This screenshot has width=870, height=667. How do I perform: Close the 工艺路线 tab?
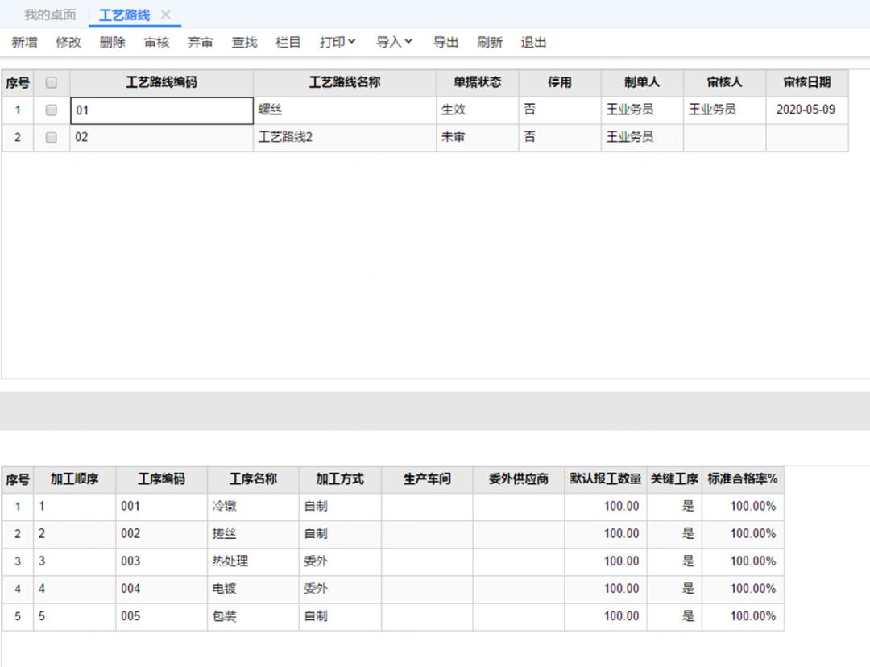[165, 15]
